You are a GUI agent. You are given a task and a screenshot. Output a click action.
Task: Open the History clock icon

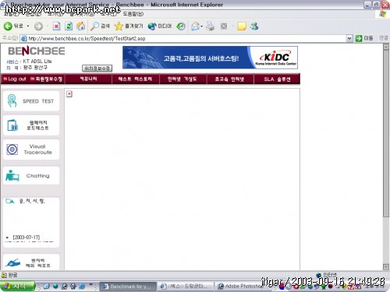click(x=181, y=26)
